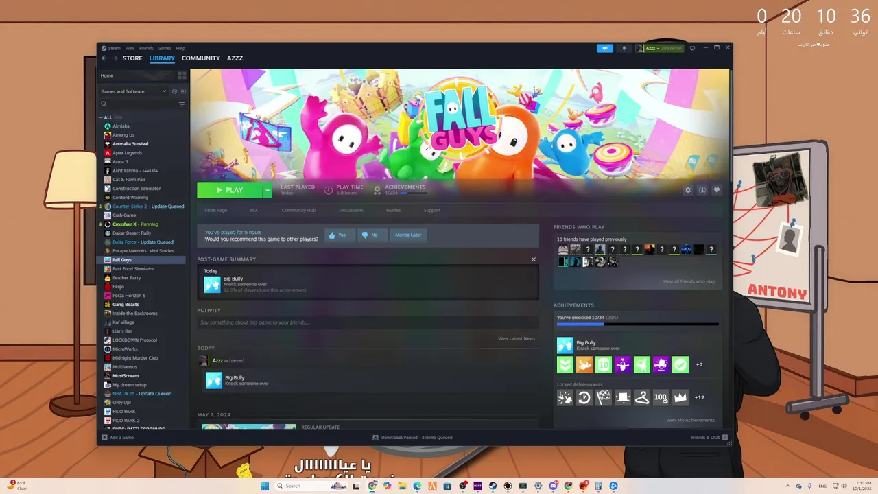Click the announcements megaphone icon
The image size is (878, 494).
click(x=604, y=48)
